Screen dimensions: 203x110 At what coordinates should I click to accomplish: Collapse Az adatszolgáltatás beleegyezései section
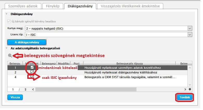pos(6,48)
